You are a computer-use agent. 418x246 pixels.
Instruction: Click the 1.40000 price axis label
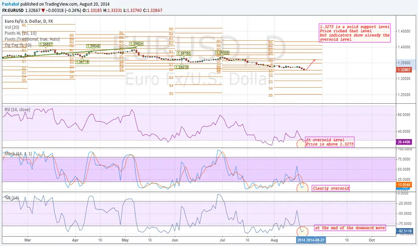pos(404,47)
